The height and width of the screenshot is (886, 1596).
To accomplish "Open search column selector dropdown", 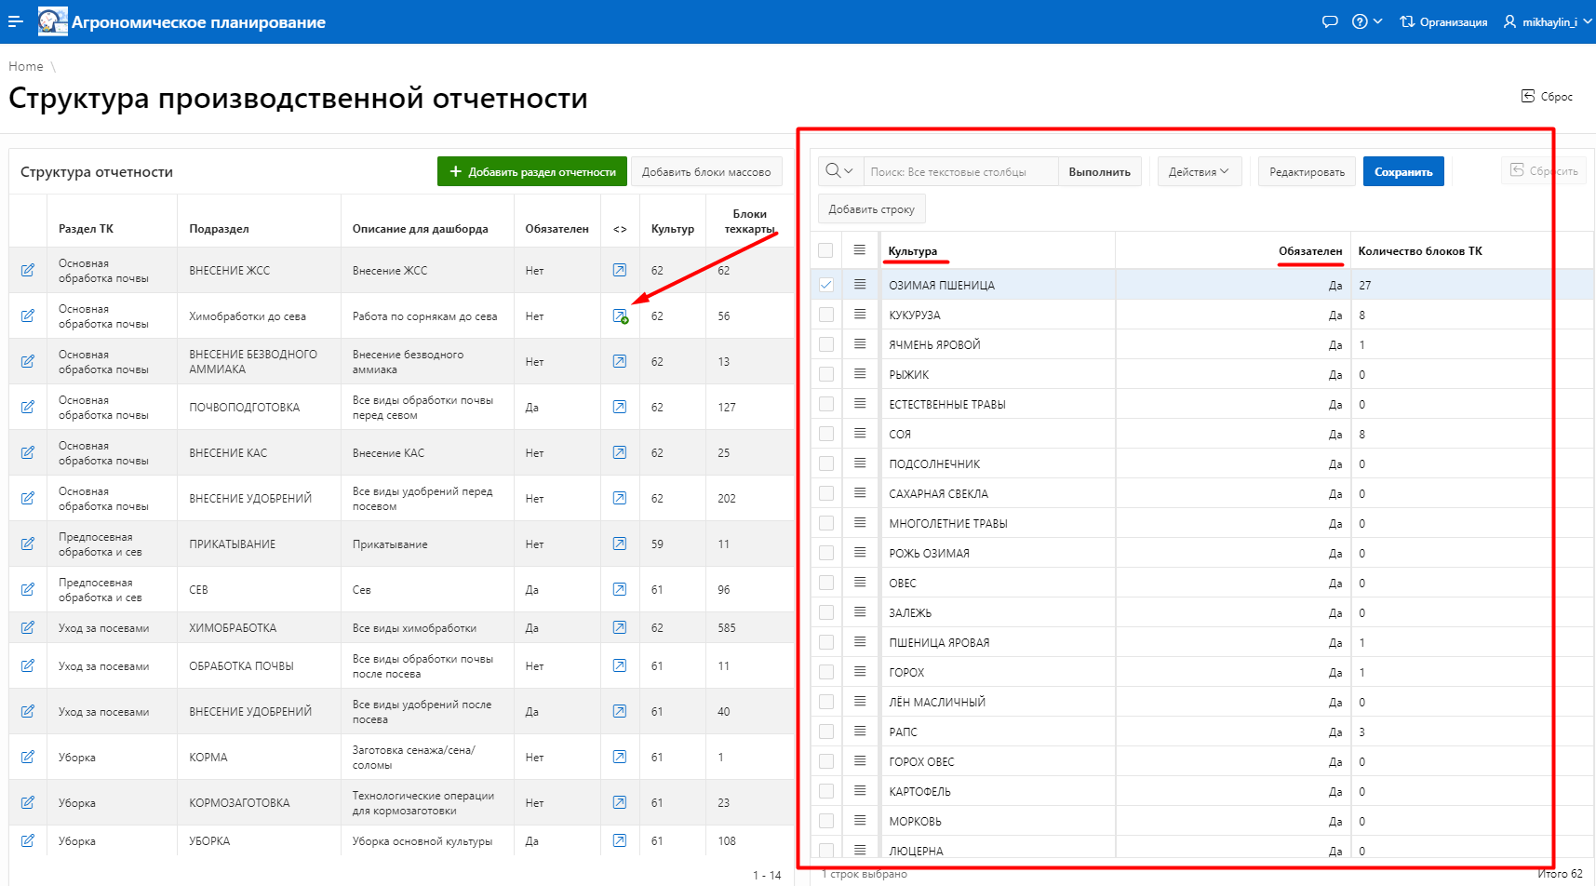I will [839, 171].
